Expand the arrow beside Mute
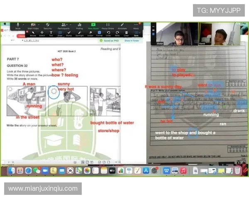Image resolution: width=249 pixels, height=199 pixels. [22, 24]
